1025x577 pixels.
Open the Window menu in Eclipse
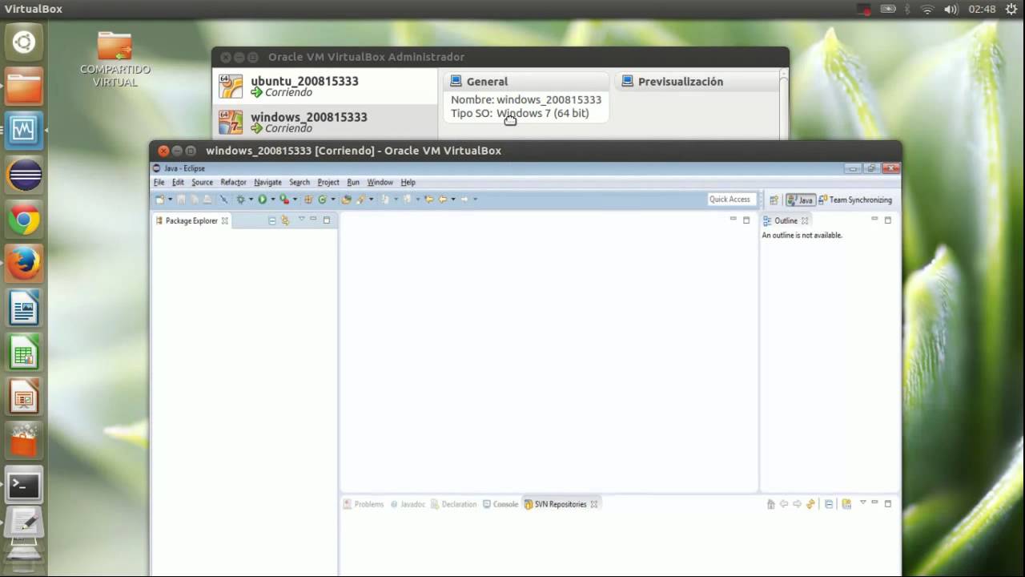380,183
